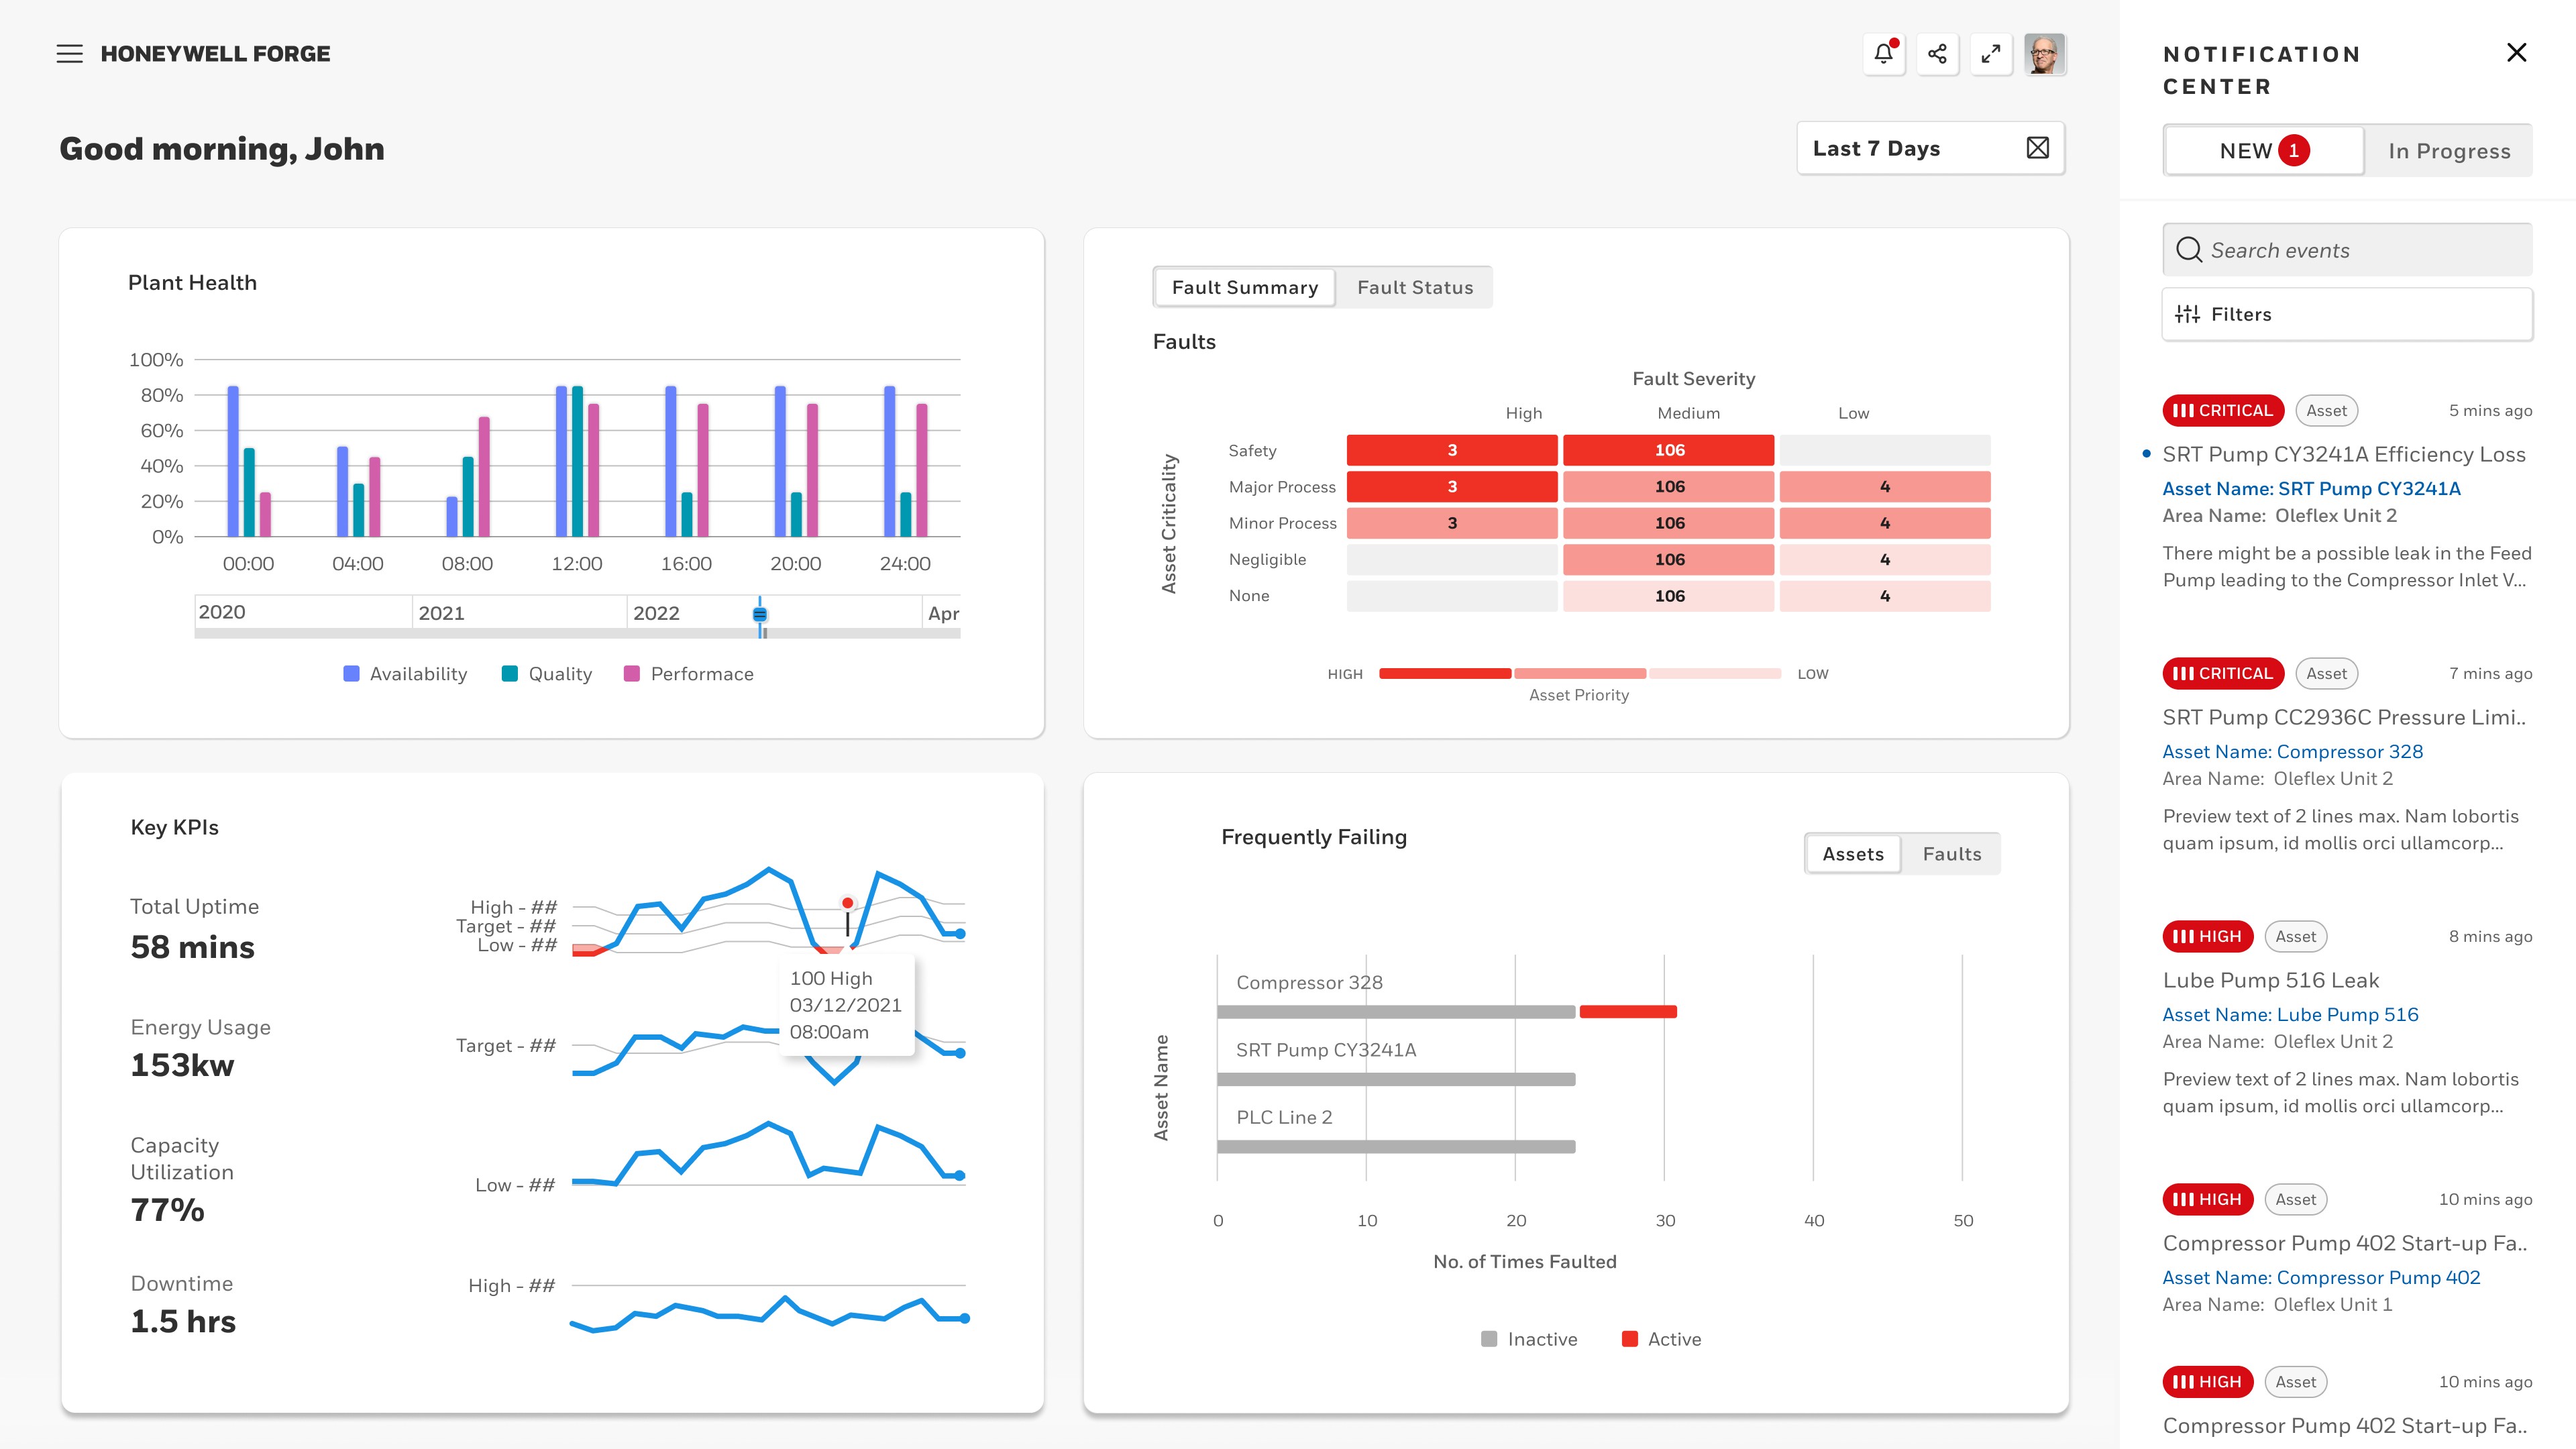Click the search magnifier icon
Screen dimensions: 2576x1449
2189,250
